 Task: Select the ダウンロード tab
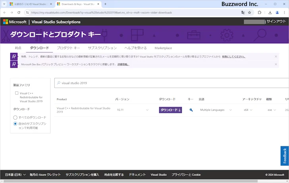[x=39, y=48]
